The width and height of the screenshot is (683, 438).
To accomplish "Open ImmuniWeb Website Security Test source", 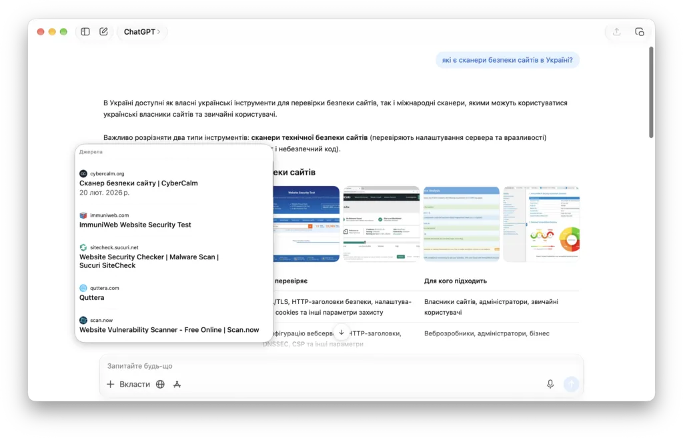I will pyautogui.click(x=135, y=225).
